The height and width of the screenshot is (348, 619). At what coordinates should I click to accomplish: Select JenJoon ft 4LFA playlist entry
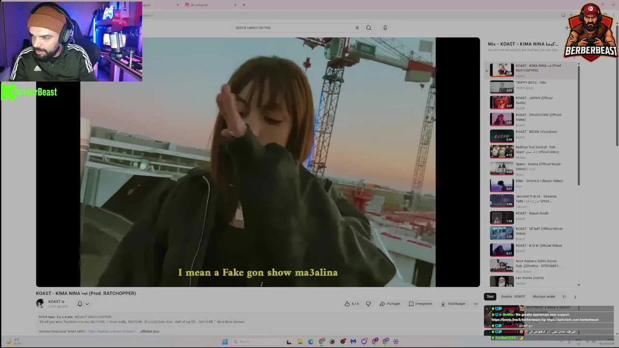coord(531,201)
